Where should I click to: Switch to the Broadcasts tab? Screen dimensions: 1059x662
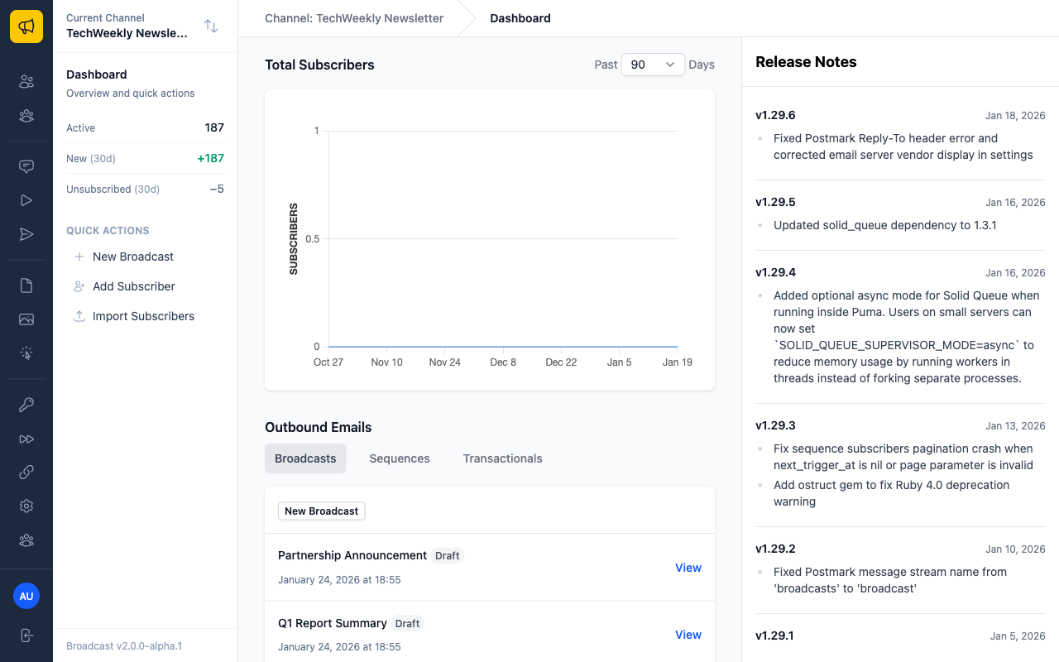(x=305, y=458)
